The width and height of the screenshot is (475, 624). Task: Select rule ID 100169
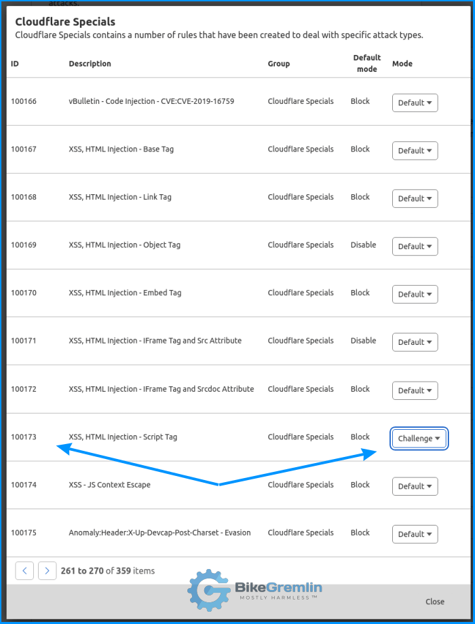pos(24,244)
